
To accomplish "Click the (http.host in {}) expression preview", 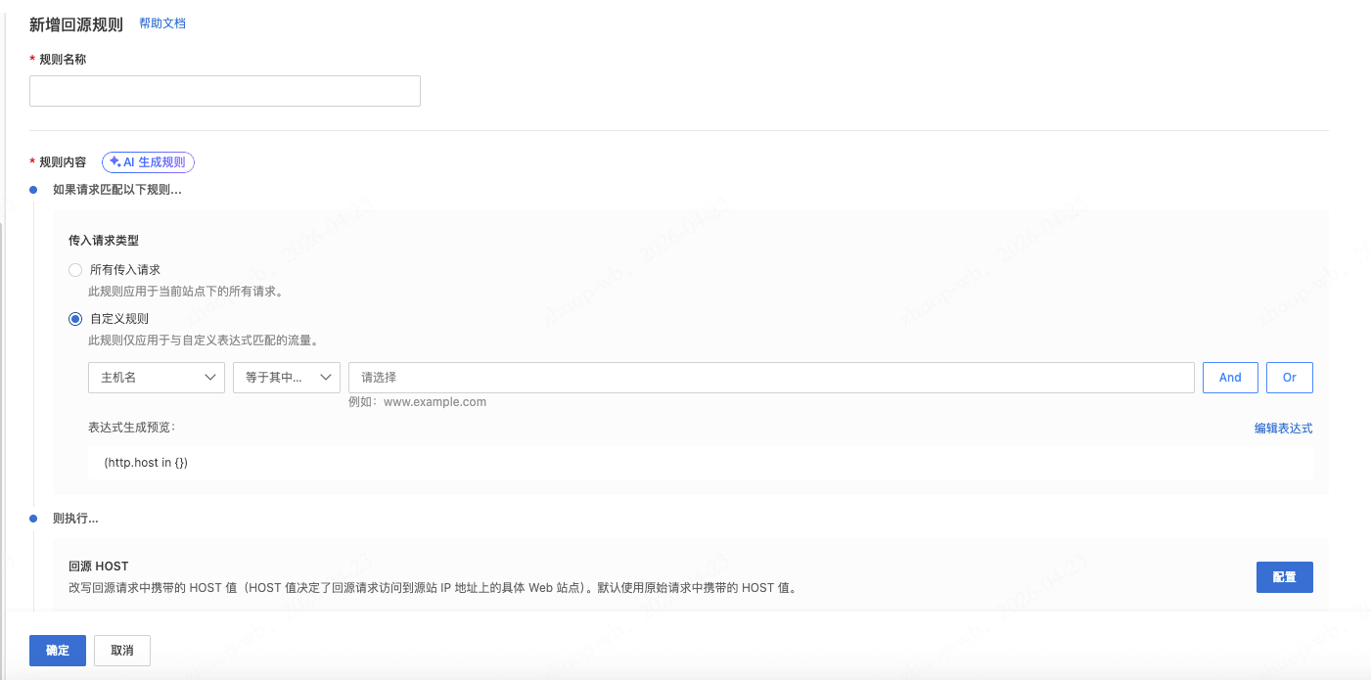I will coord(146,463).
